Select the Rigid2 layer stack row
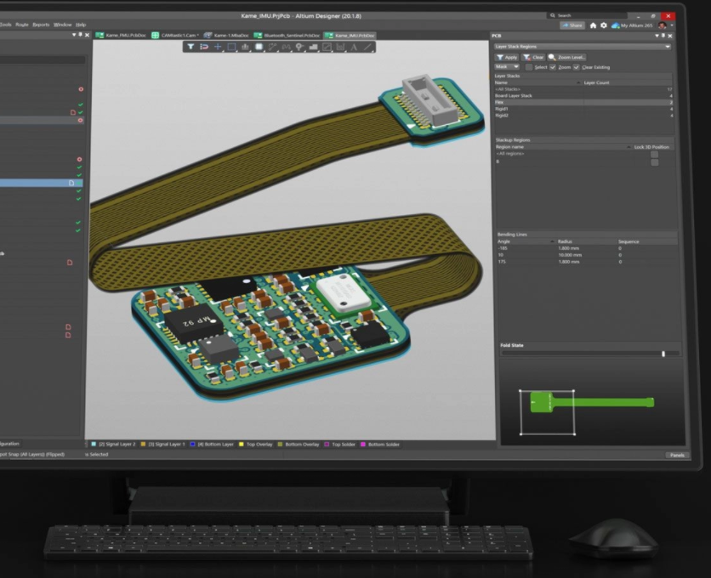 pos(583,116)
